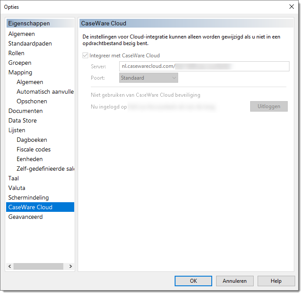Select the Zelf-gedefinieerde entry under Lijsten
Viewport: 303px width, 295px height.
click(45, 169)
